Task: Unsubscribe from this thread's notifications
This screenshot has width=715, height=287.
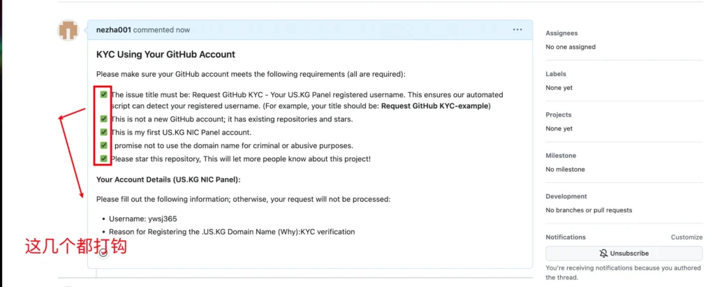Action: click(x=624, y=253)
